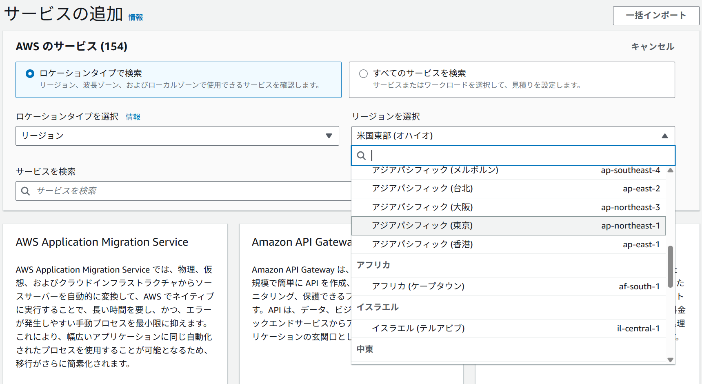
Task: Choose アフリカ (ケープタウン) region
Action: point(509,286)
